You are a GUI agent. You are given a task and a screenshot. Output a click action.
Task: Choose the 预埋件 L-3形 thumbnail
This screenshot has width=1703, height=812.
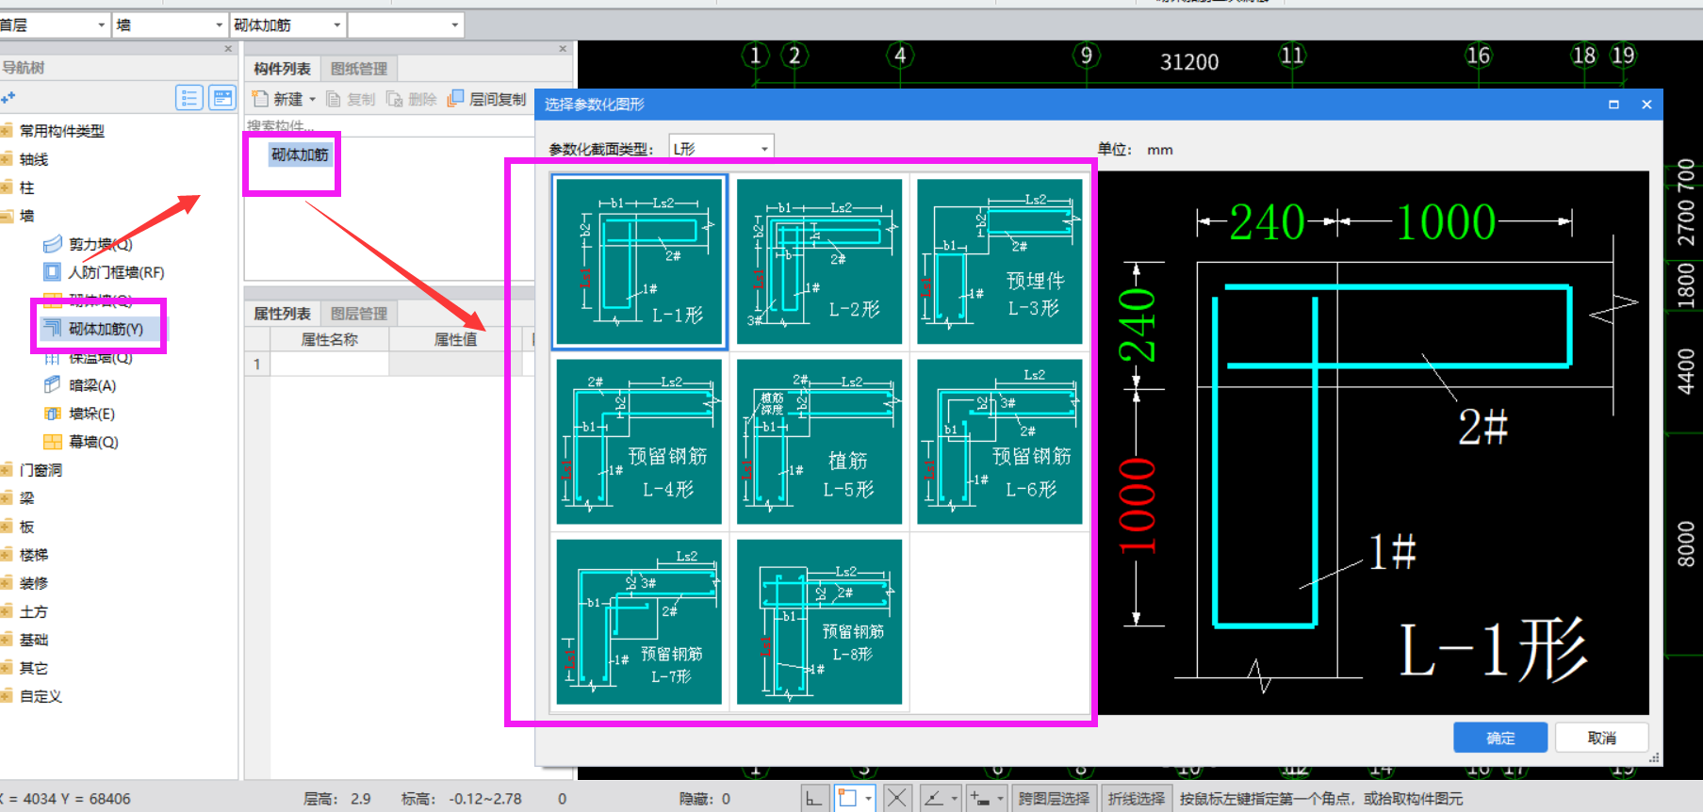999,262
